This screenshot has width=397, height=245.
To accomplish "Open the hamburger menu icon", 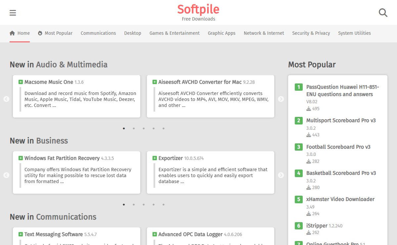I will [x=13, y=13].
